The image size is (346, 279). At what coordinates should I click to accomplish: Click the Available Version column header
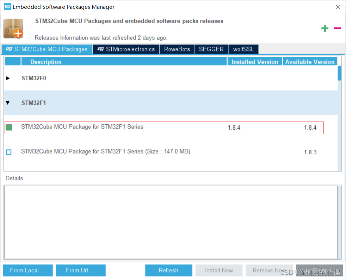point(310,62)
